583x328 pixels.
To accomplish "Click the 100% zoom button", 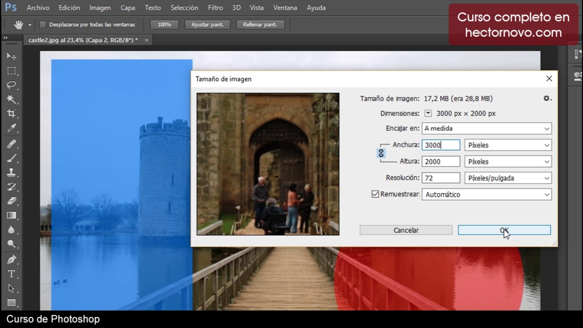I will (x=164, y=25).
